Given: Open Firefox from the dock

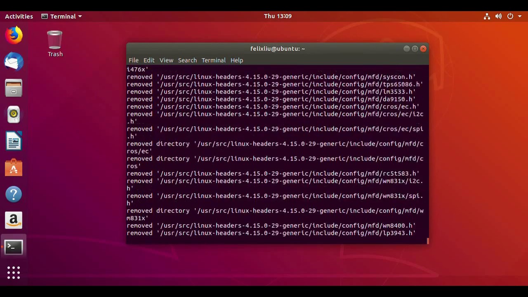Looking at the screenshot, I should 14,35.
